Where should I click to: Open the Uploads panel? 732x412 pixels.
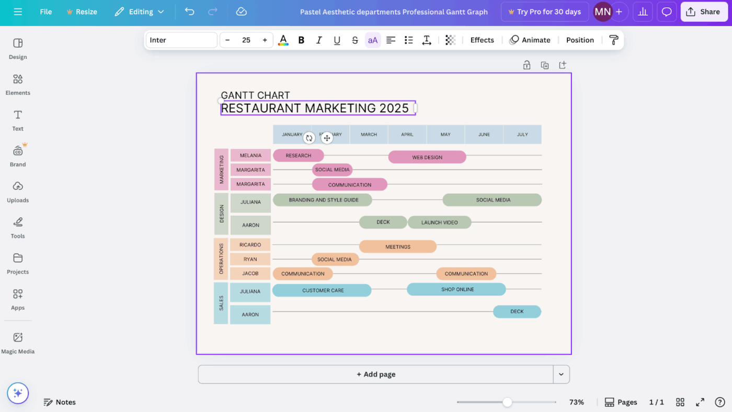[18, 192]
